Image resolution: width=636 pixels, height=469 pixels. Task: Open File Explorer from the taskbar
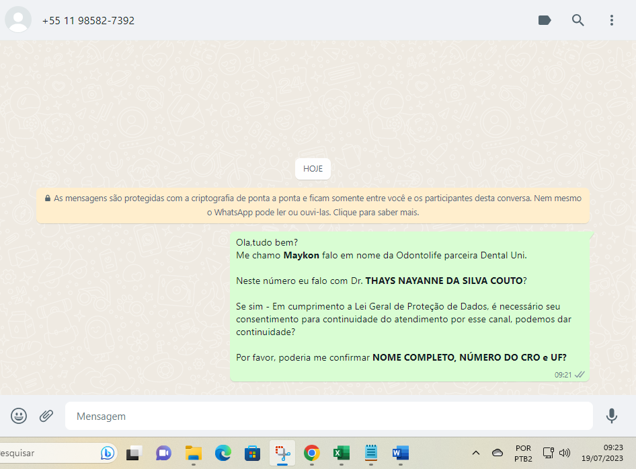(x=194, y=453)
